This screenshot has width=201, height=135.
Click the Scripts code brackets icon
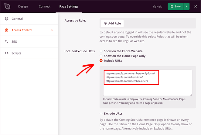click(x=6, y=53)
